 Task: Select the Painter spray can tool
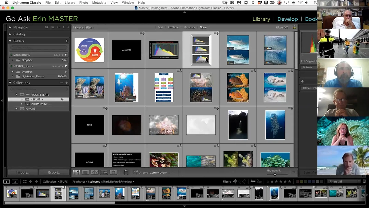(125, 172)
